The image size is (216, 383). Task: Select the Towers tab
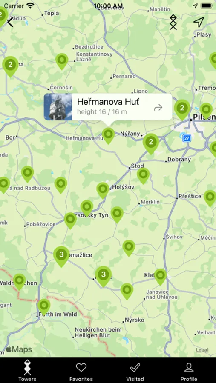(x=27, y=371)
